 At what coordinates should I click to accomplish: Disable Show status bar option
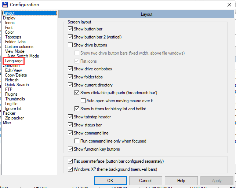(x=70, y=125)
